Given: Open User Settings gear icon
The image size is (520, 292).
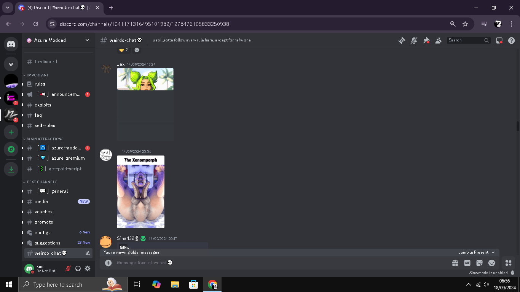Looking at the screenshot, I should click(x=88, y=268).
